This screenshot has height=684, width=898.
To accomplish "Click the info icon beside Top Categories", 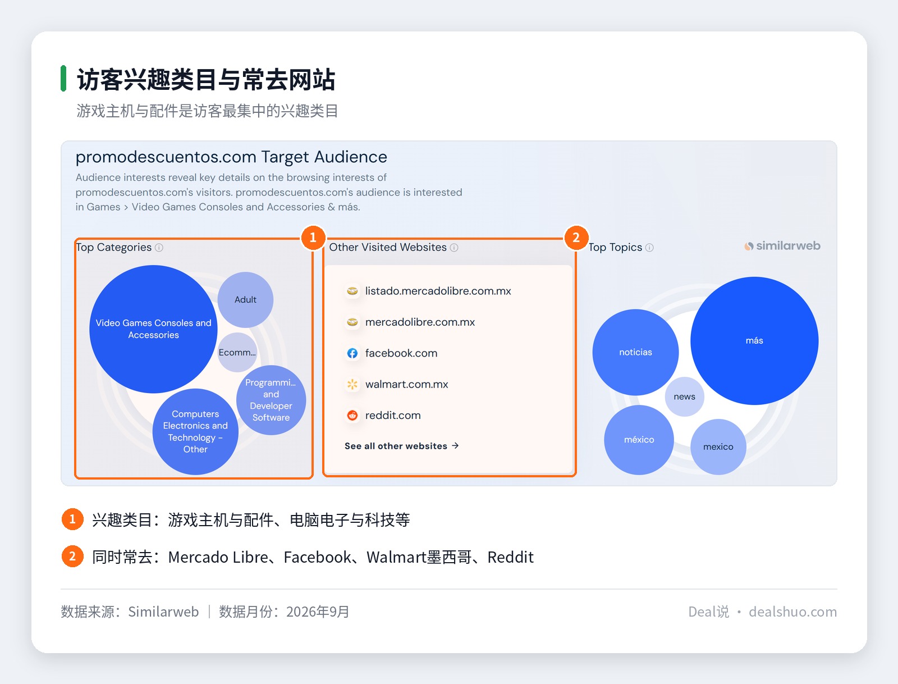I will (159, 248).
